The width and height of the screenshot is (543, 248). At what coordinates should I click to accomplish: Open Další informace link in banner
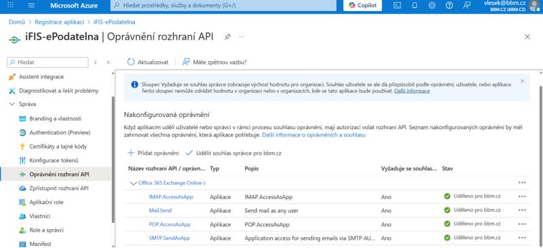point(412,91)
